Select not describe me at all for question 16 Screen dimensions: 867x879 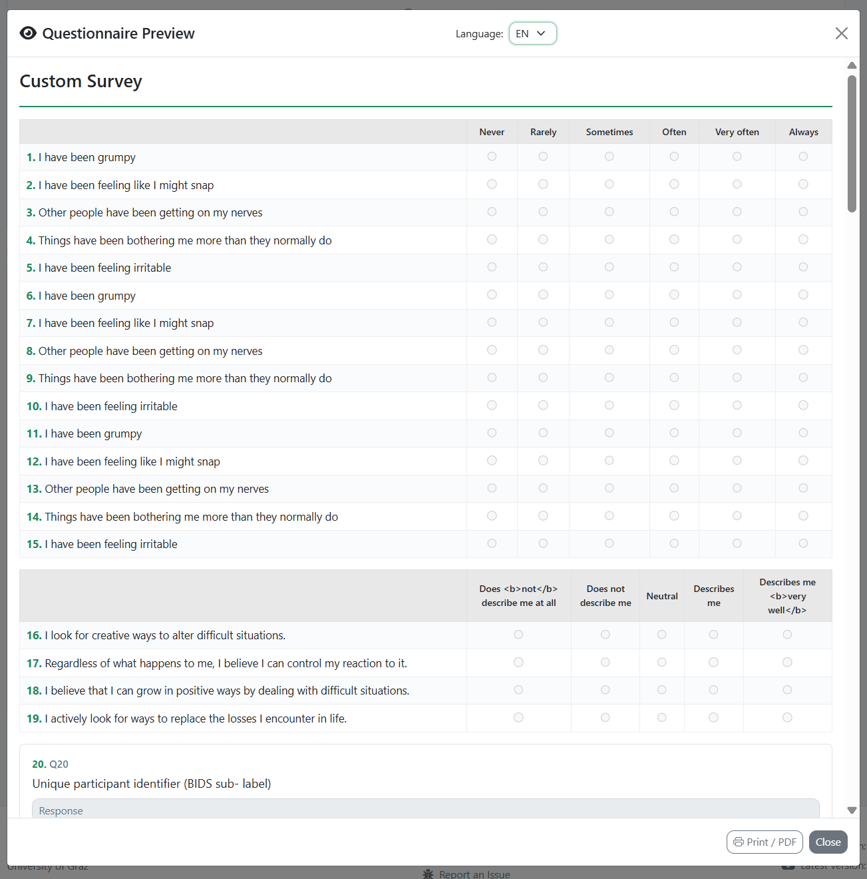[518, 635]
